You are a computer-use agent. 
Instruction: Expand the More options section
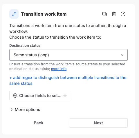[25, 110]
